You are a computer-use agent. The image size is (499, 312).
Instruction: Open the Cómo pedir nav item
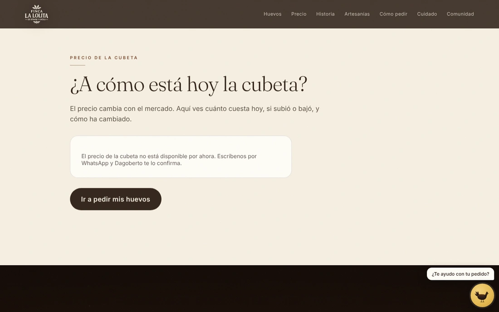click(x=393, y=14)
